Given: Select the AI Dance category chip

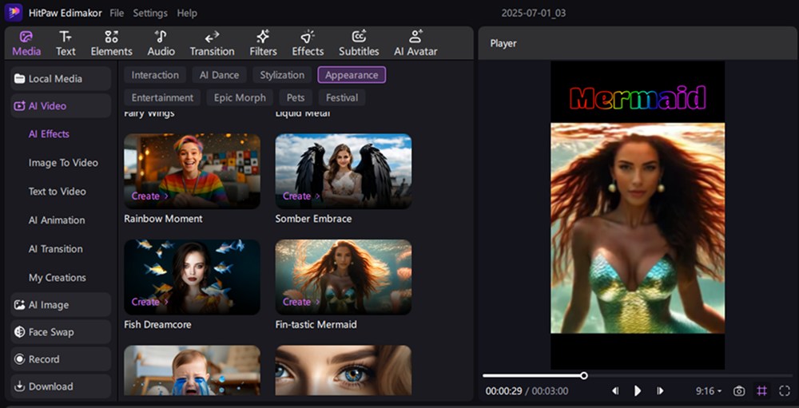Looking at the screenshot, I should click(219, 75).
